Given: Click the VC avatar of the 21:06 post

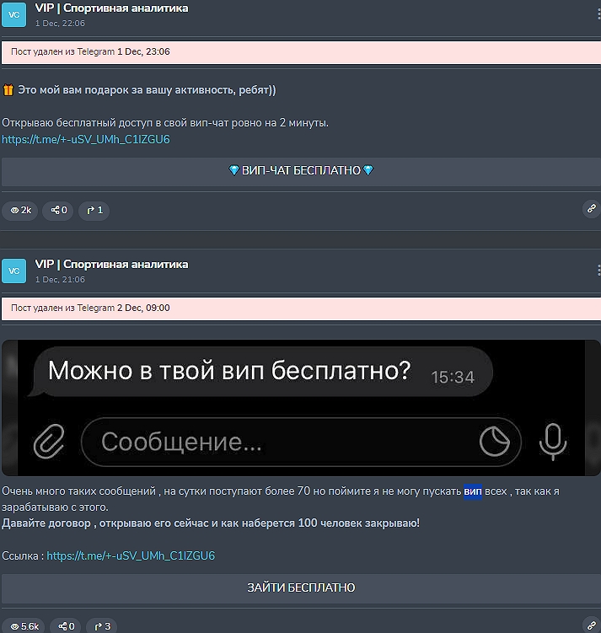Looking at the screenshot, I should [14, 271].
